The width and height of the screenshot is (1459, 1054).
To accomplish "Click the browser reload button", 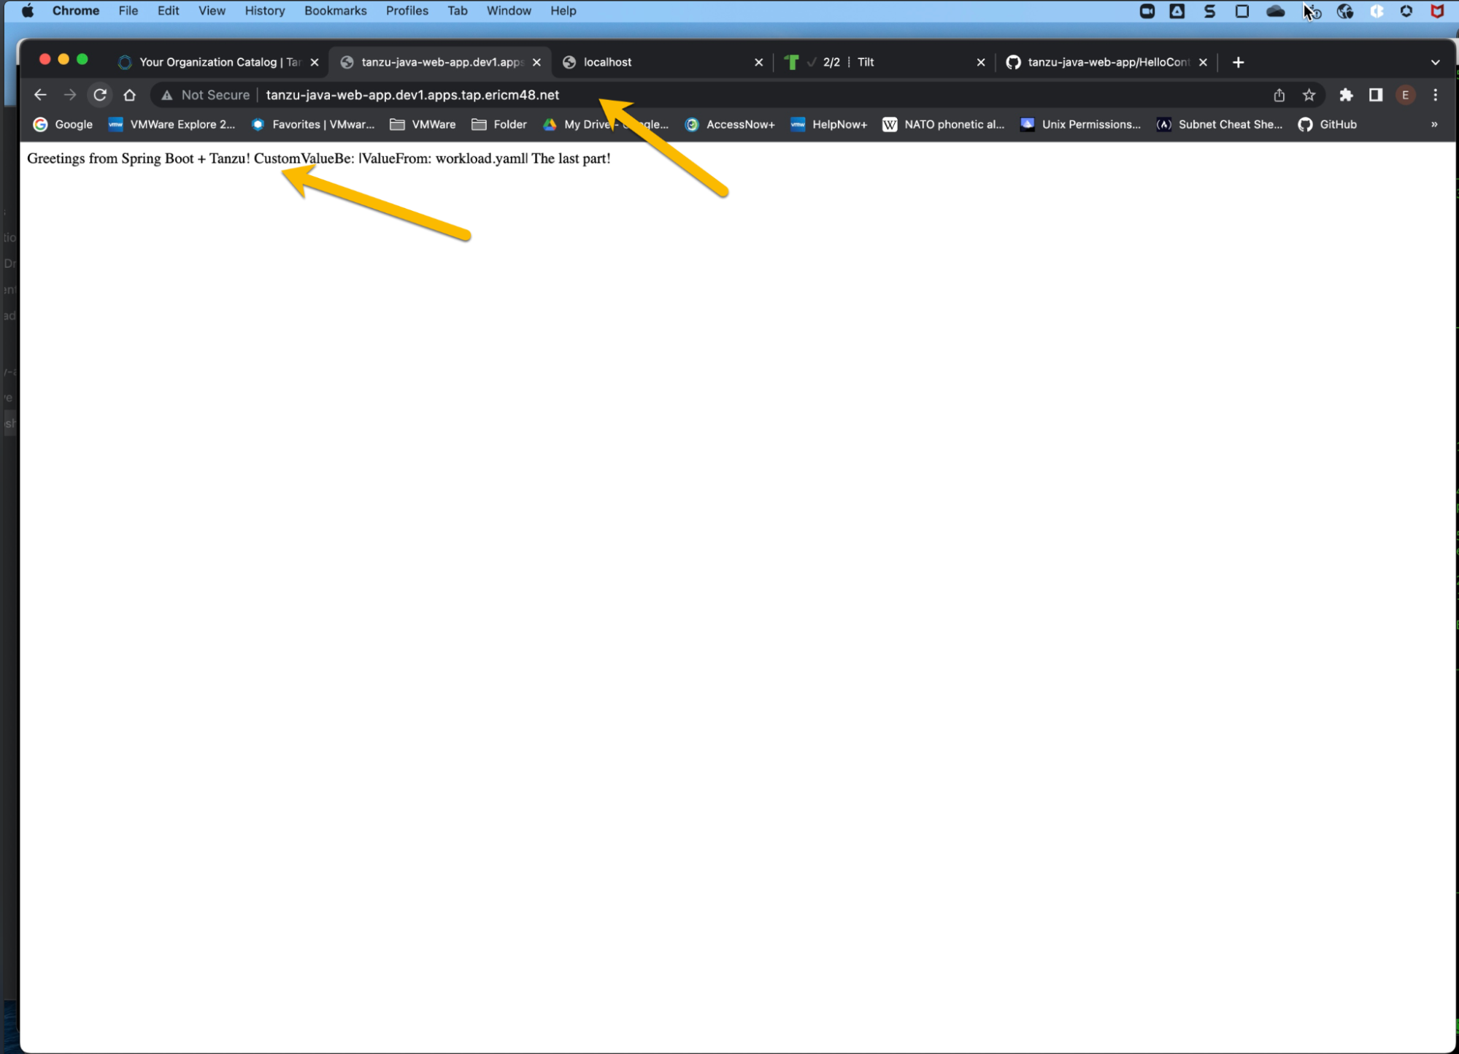I will point(100,95).
